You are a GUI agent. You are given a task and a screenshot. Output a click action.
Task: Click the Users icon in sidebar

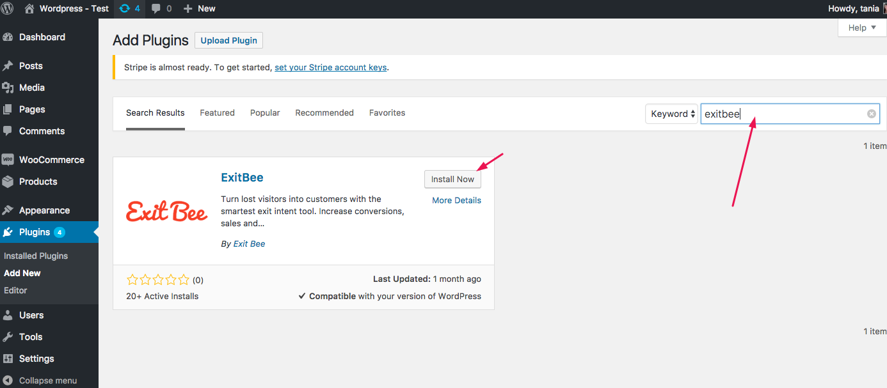coord(8,315)
